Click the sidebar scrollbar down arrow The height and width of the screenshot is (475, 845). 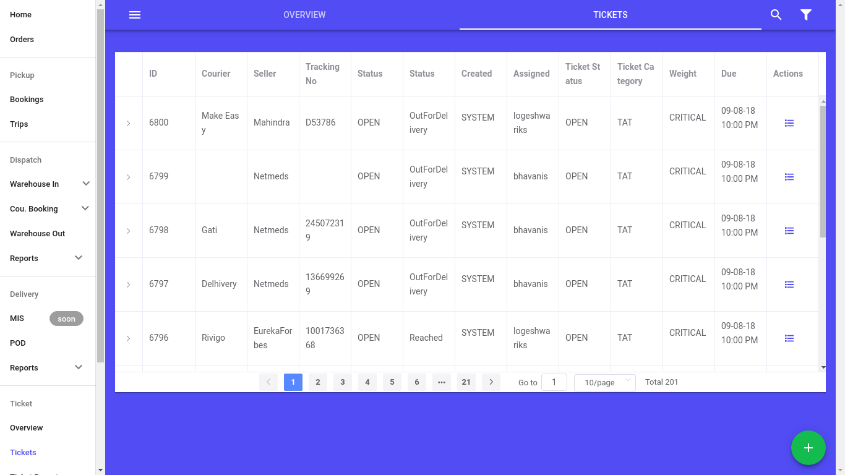(100, 470)
